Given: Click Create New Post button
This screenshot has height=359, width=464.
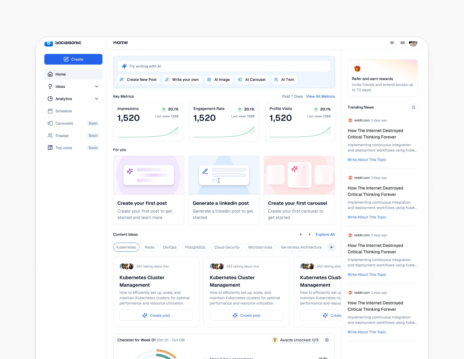Looking at the screenshot, I should pos(138,79).
